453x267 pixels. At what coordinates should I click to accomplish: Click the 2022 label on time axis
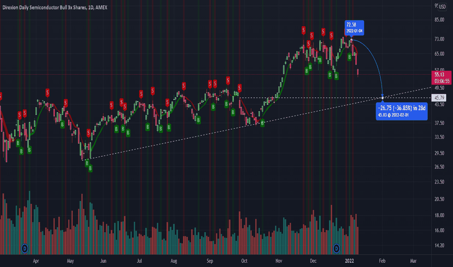[349, 261]
